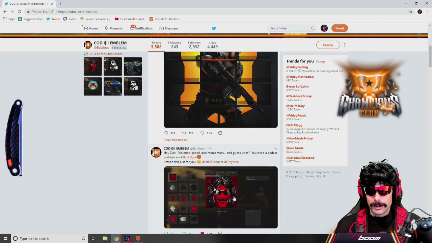Open the Help Center footer link
The width and height of the screenshot is (432, 243).
(323, 172)
